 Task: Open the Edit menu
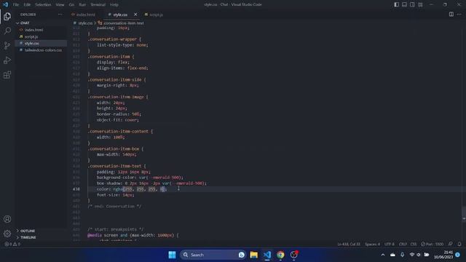(27, 4)
